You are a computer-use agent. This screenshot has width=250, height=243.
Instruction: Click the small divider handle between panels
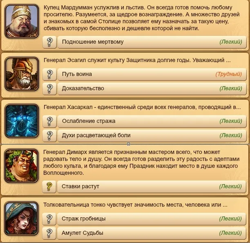pyautogui.click(x=128, y=144)
